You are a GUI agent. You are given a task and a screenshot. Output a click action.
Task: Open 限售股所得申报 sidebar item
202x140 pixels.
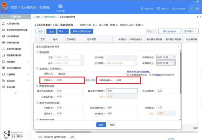[14, 55]
